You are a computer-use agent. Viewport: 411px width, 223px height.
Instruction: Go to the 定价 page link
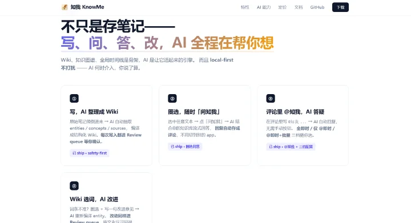283,7
